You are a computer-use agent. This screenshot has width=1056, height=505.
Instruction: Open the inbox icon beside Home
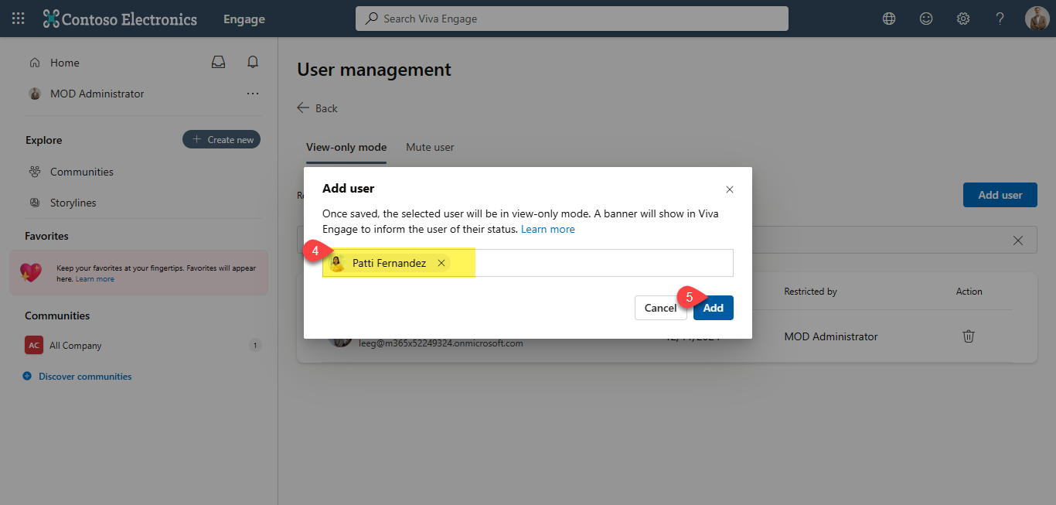tap(218, 62)
